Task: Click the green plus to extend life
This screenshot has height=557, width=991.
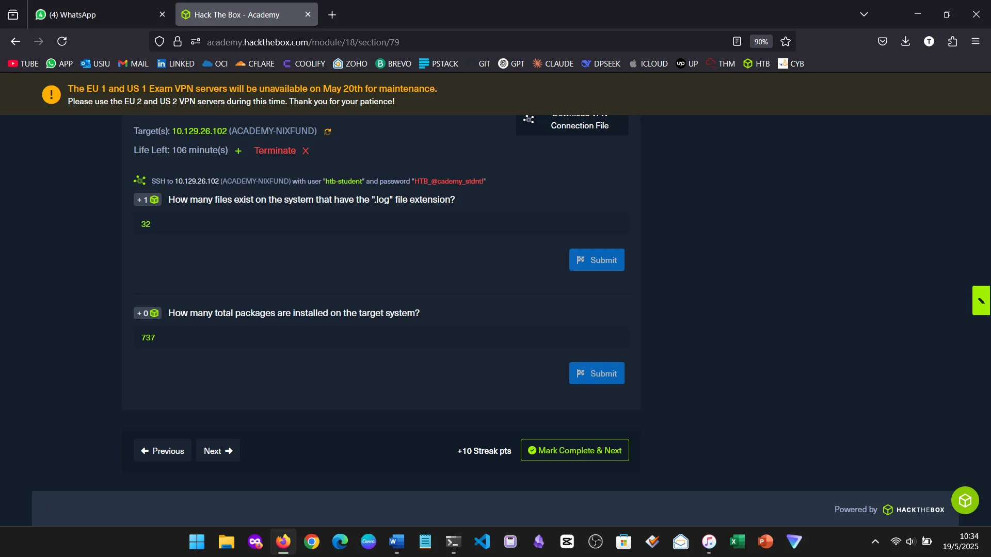Action: [x=238, y=151]
